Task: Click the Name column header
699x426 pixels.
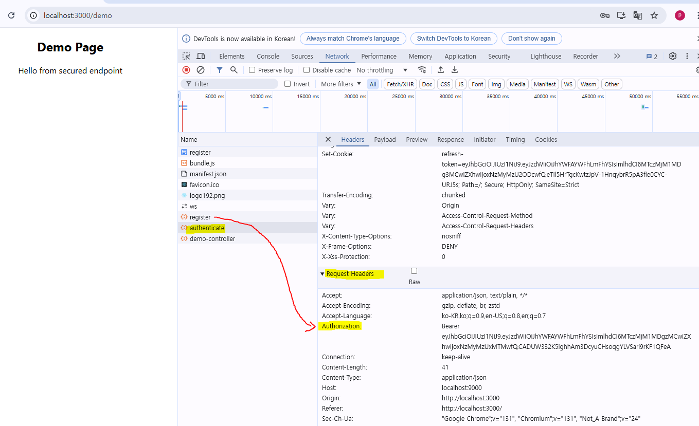Action: pos(247,139)
